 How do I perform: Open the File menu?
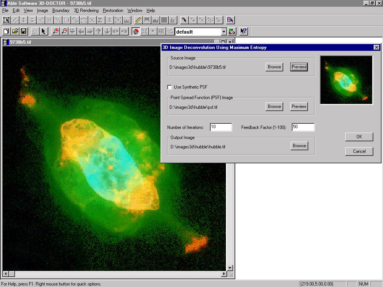5,10
